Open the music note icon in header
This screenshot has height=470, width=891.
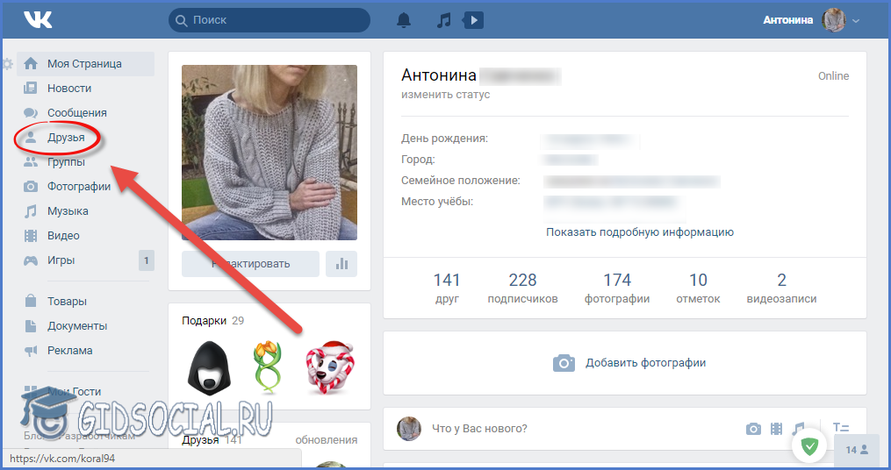point(443,20)
